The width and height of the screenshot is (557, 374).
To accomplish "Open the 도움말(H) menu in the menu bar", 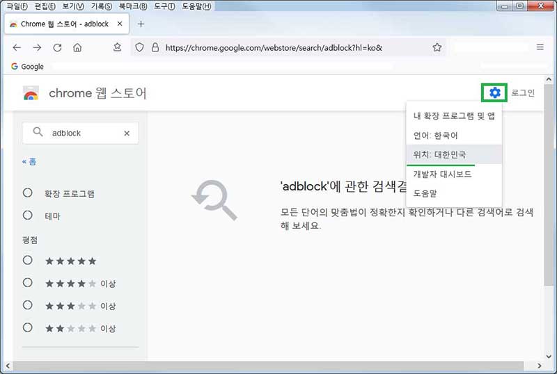I will 196,6.
